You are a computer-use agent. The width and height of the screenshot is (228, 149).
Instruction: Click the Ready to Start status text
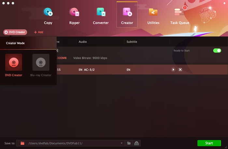tap(181, 50)
